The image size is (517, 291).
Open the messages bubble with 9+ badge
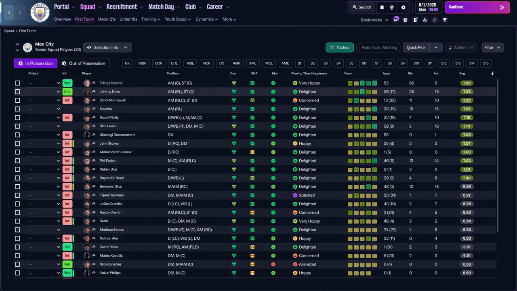(396, 19)
